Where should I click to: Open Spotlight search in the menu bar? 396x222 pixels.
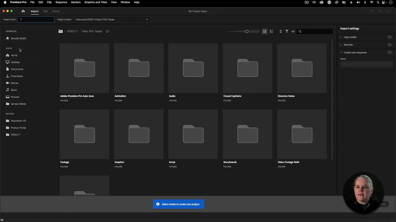point(378,2)
